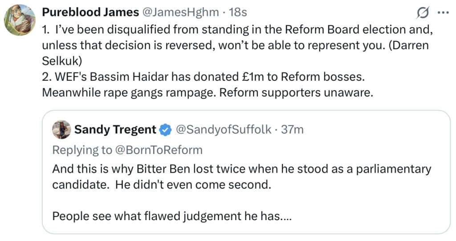
Task: Open the @JamesHghm handle link
Action: click(180, 12)
